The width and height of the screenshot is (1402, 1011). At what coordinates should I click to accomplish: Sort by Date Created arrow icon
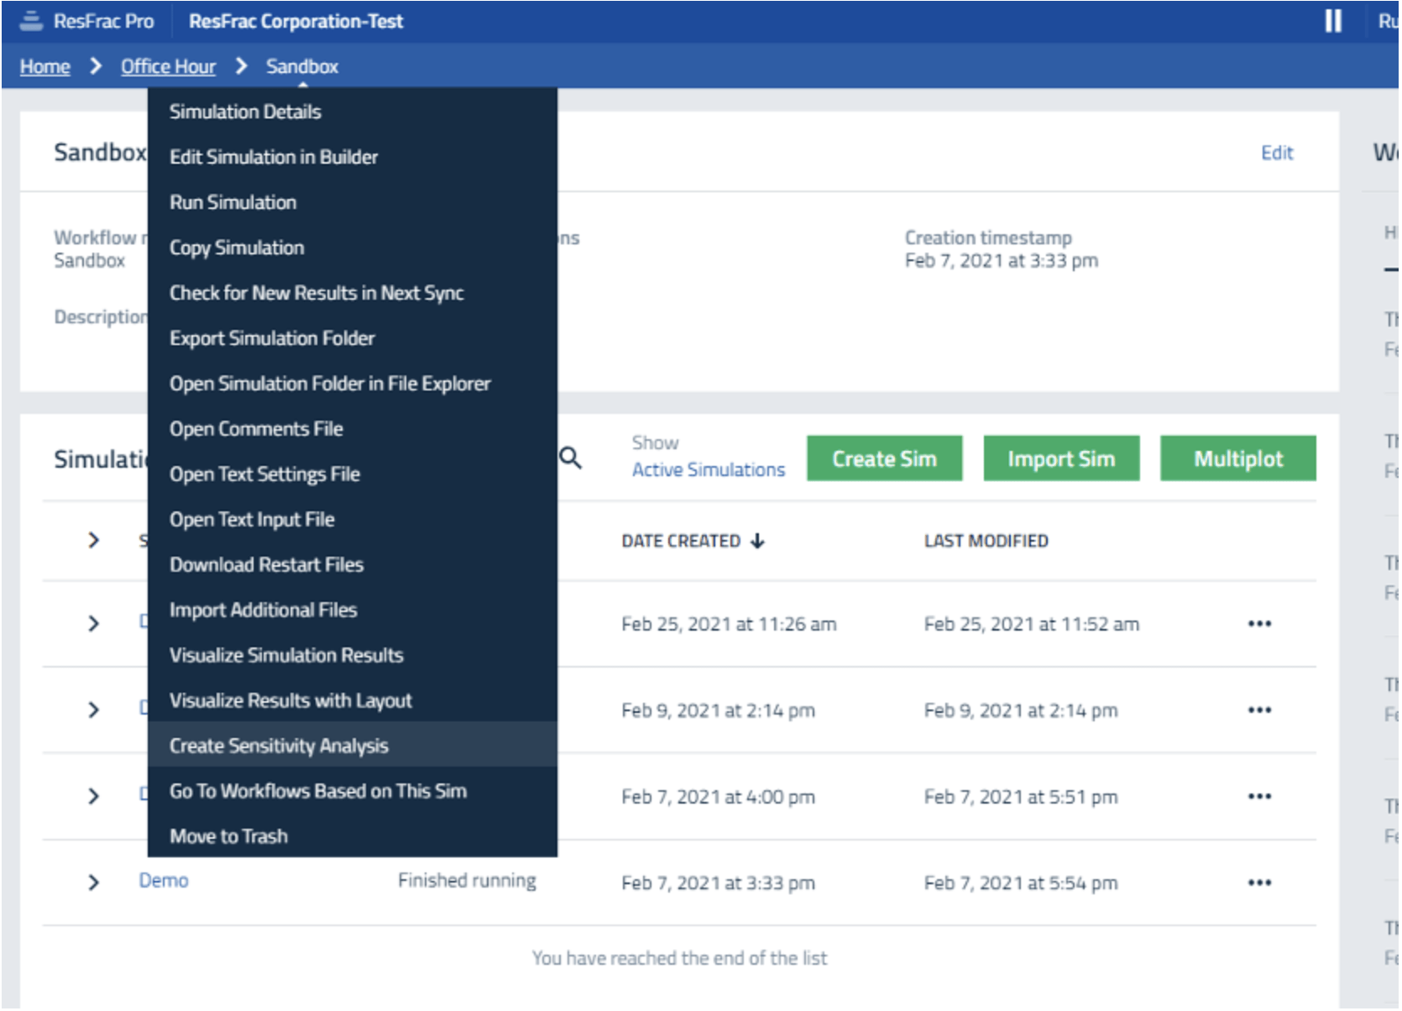tap(757, 541)
